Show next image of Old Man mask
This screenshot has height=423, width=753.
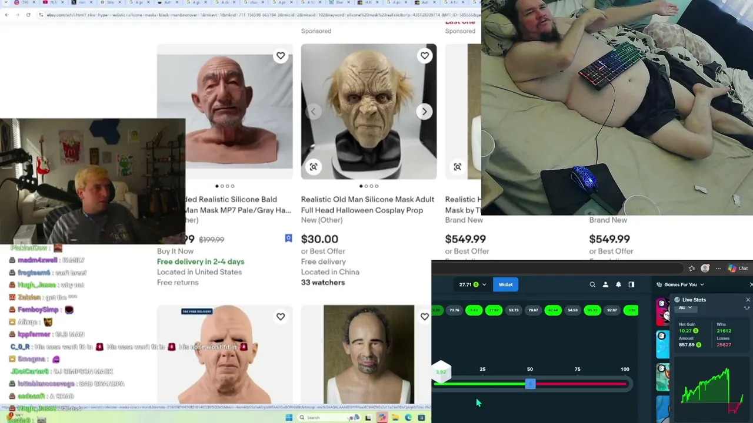424,112
